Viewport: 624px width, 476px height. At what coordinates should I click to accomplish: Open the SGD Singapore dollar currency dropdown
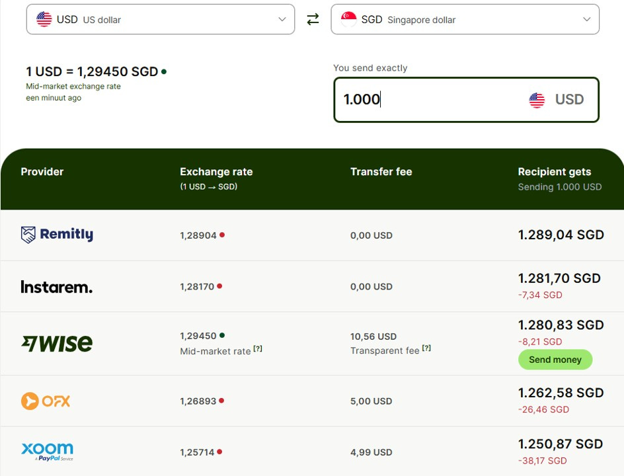pos(465,19)
